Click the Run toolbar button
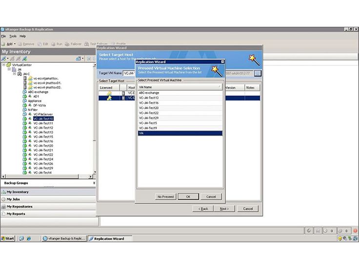This screenshot has height=269, width=359. click(x=57, y=44)
